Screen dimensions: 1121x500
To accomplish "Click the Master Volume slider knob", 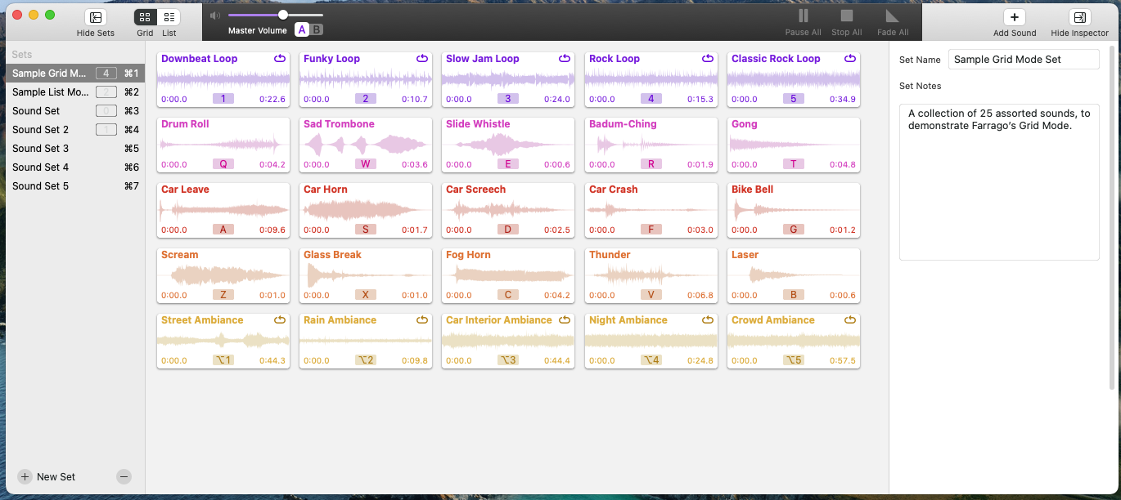I will [x=283, y=15].
